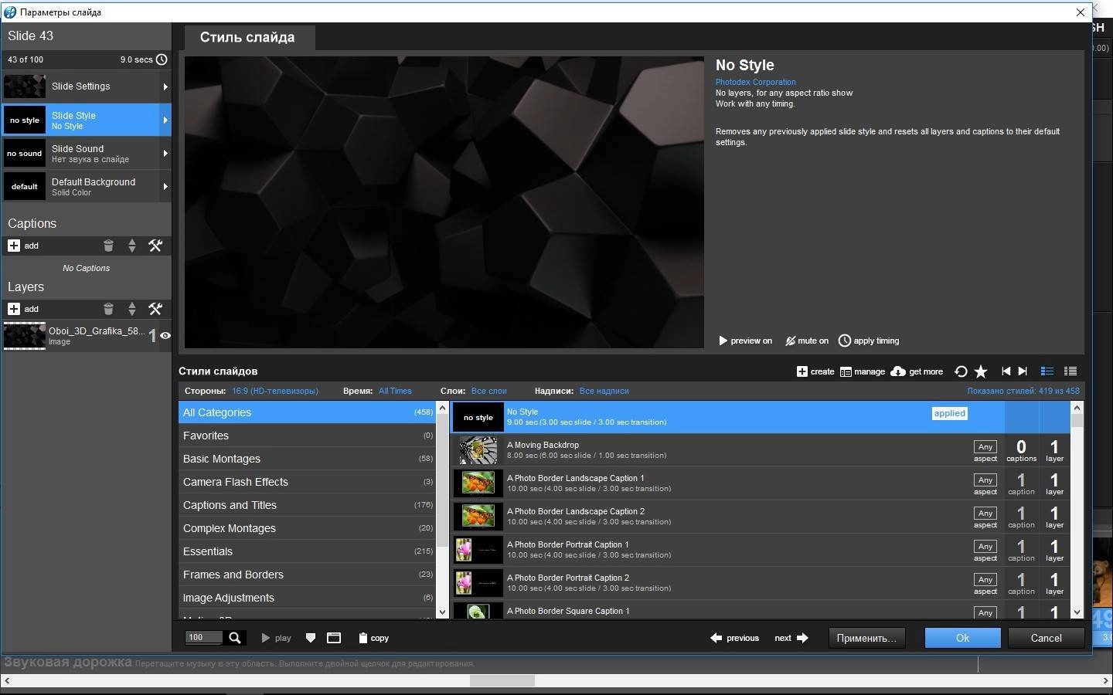Go to previous slide
This screenshot has height=695, width=1113.
point(734,638)
